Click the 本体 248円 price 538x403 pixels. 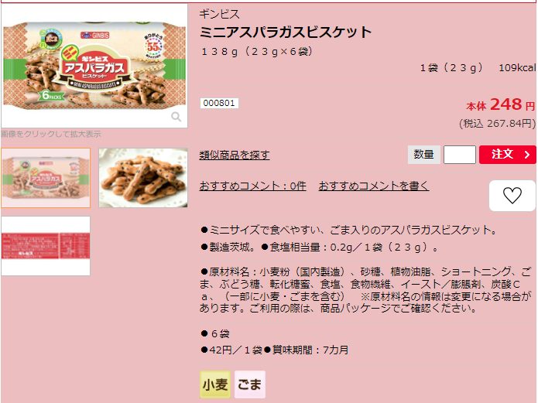tap(501, 104)
